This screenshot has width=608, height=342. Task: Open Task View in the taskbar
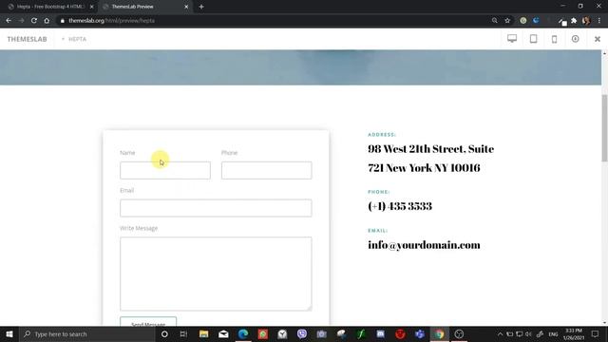point(183,333)
